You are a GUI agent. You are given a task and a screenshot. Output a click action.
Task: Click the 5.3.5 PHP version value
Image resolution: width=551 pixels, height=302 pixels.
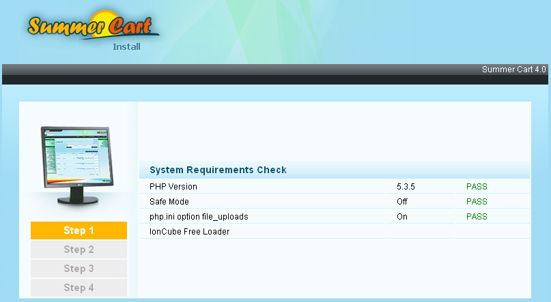[406, 186]
